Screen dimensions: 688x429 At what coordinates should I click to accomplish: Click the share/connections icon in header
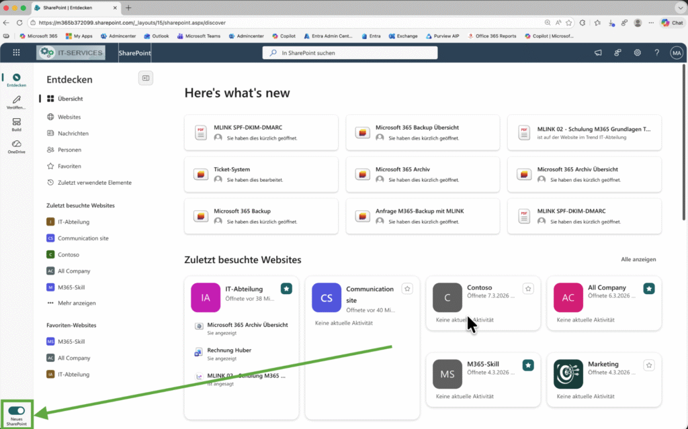click(617, 52)
